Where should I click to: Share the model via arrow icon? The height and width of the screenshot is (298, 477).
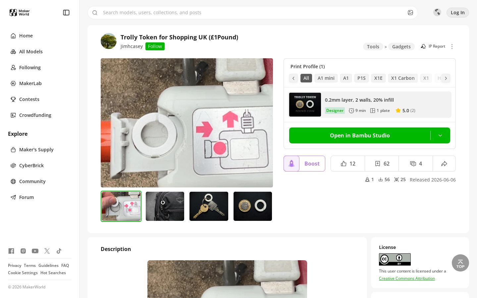pos(444,164)
